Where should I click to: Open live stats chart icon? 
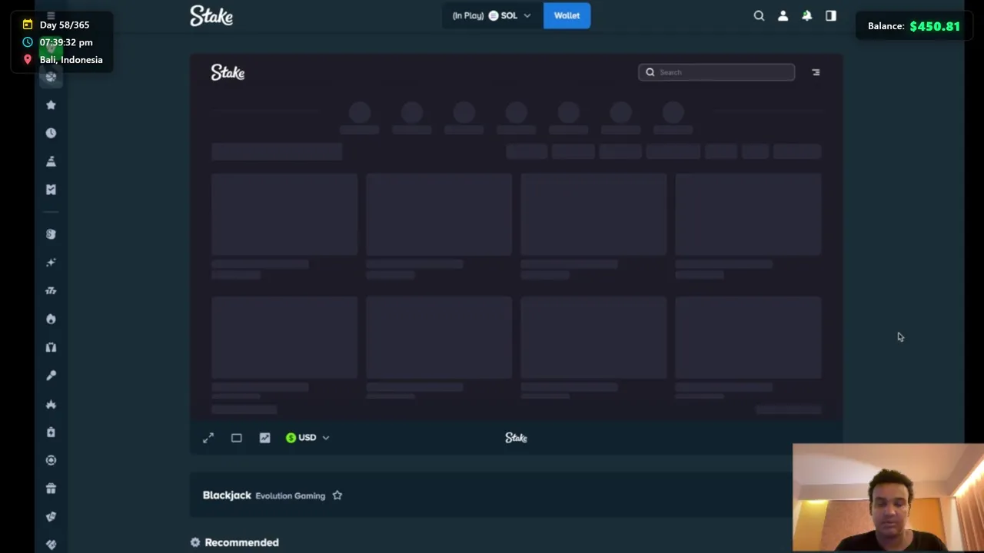click(x=264, y=438)
